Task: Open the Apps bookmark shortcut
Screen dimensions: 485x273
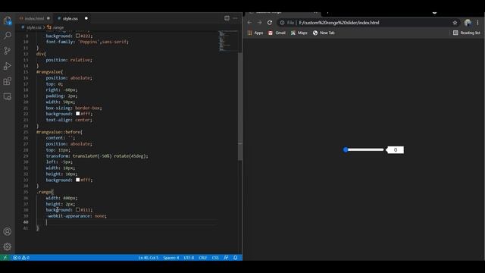Action: pyautogui.click(x=255, y=33)
